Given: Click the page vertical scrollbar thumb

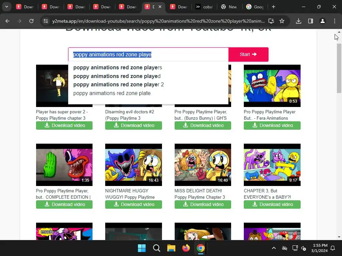Looking at the screenshot, I should tap(339, 68).
